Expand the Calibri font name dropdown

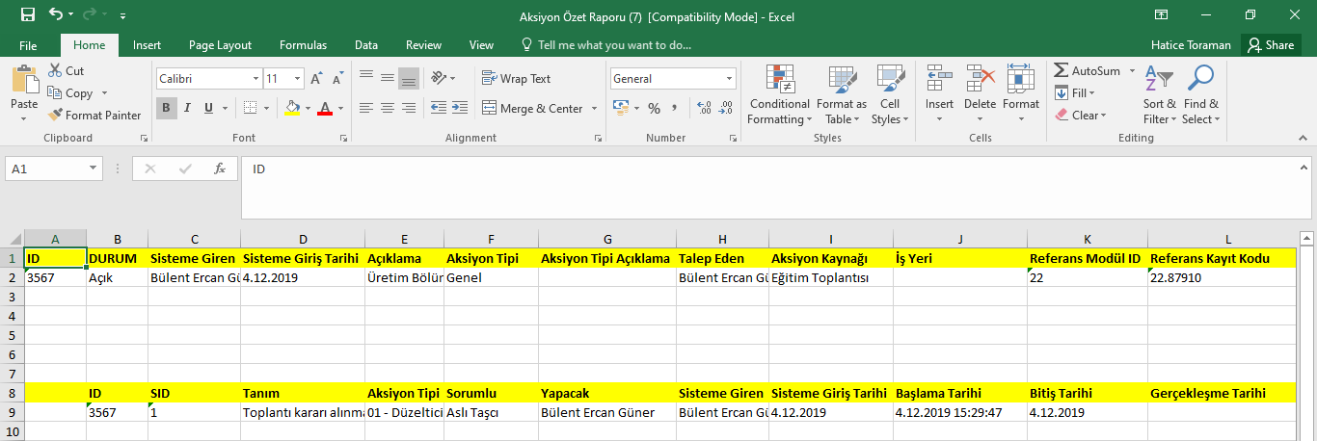tap(255, 79)
